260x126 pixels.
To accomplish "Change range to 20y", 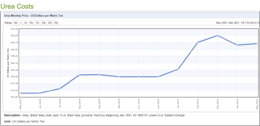I will 44,23.
